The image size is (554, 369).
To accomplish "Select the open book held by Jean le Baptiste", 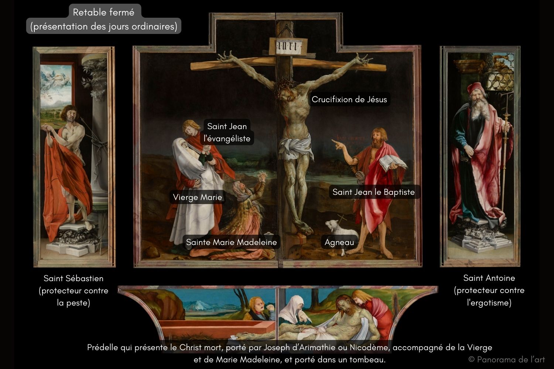I will 389,161.
